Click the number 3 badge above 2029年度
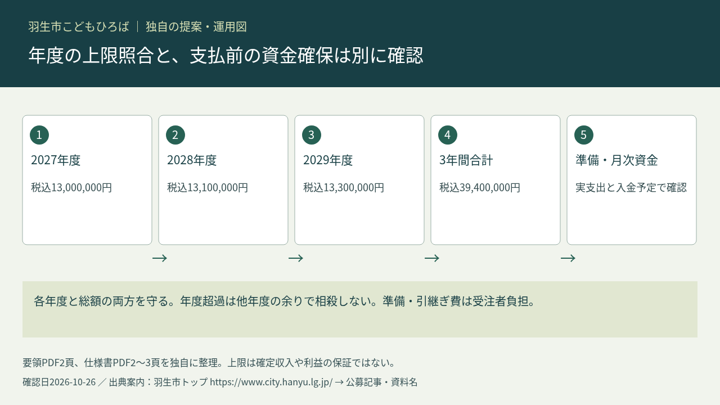The width and height of the screenshot is (720, 405). [312, 135]
